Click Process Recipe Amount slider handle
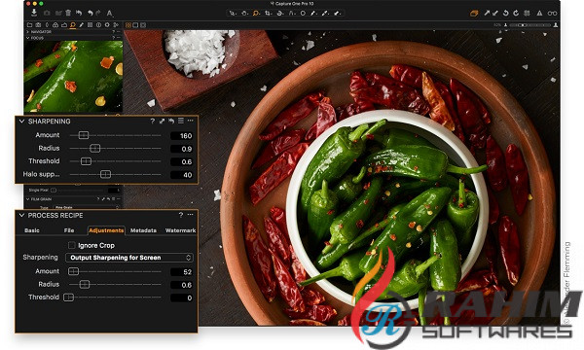Viewport: 584px width, 350px height. 73,271
